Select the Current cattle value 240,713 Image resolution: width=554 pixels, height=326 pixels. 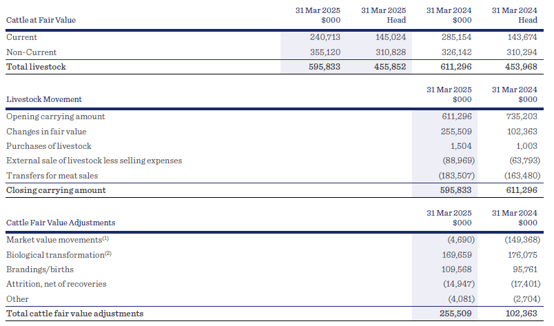coord(325,37)
